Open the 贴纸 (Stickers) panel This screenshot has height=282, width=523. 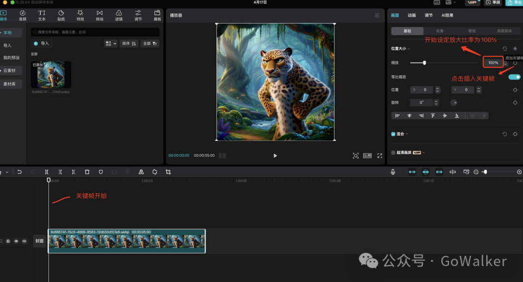[61, 15]
